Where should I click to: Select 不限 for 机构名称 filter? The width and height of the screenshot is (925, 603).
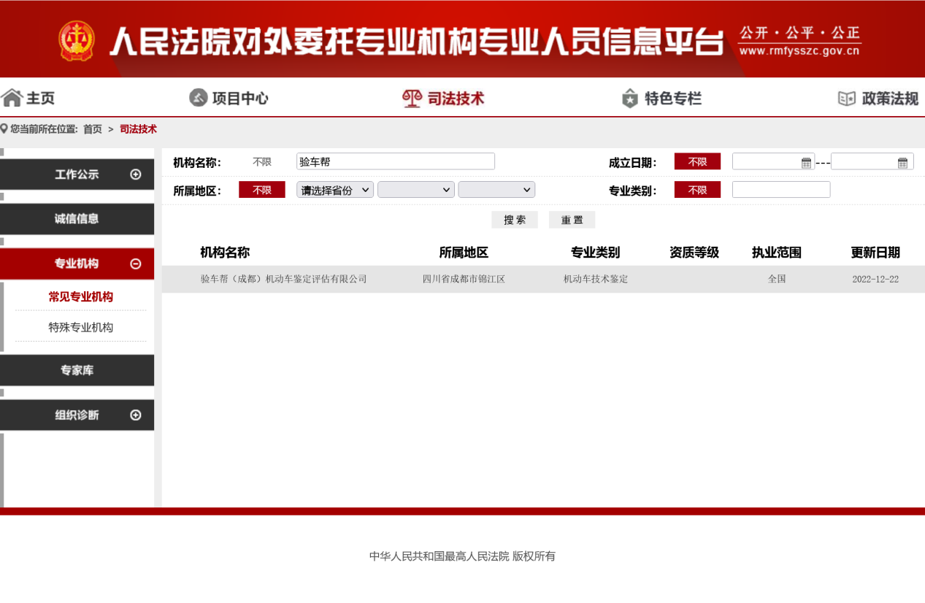pyautogui.click(x=262, y=162)
